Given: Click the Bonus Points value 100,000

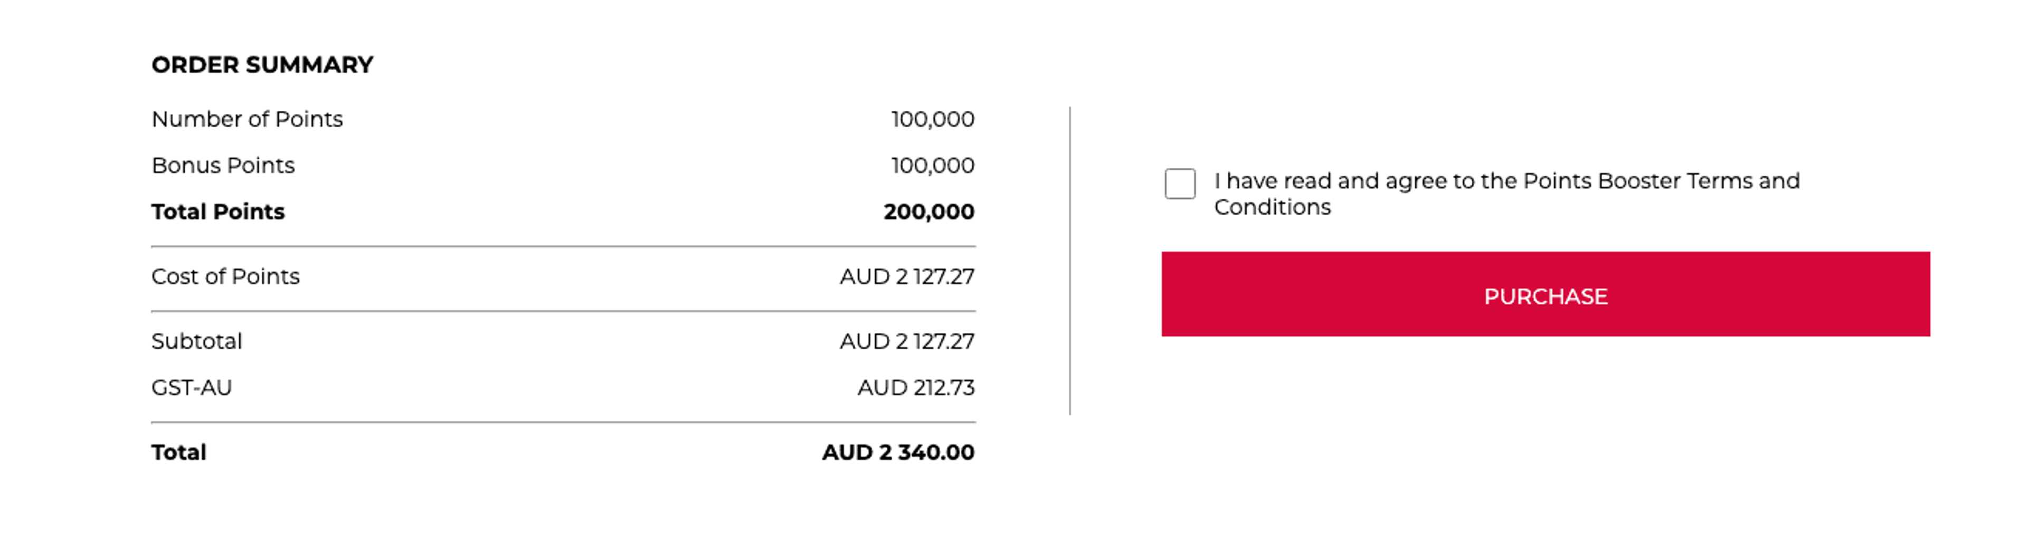Looking at the screenshot, I should (x=932, y=165).
